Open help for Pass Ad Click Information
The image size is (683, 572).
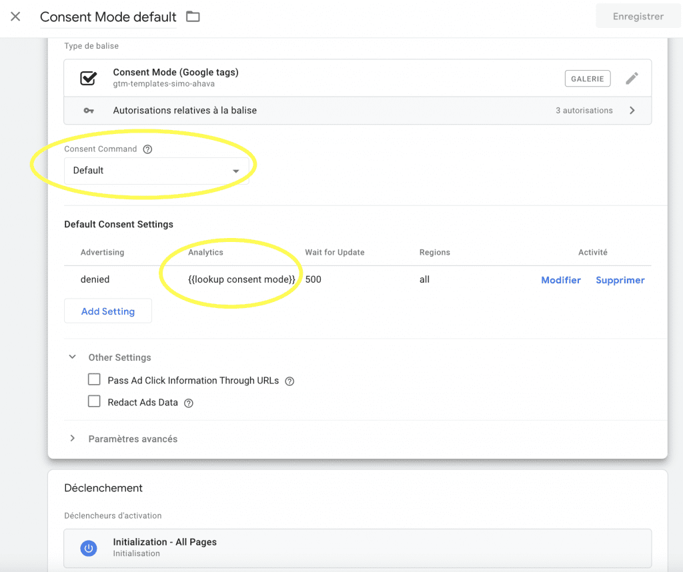click(289, 381)
